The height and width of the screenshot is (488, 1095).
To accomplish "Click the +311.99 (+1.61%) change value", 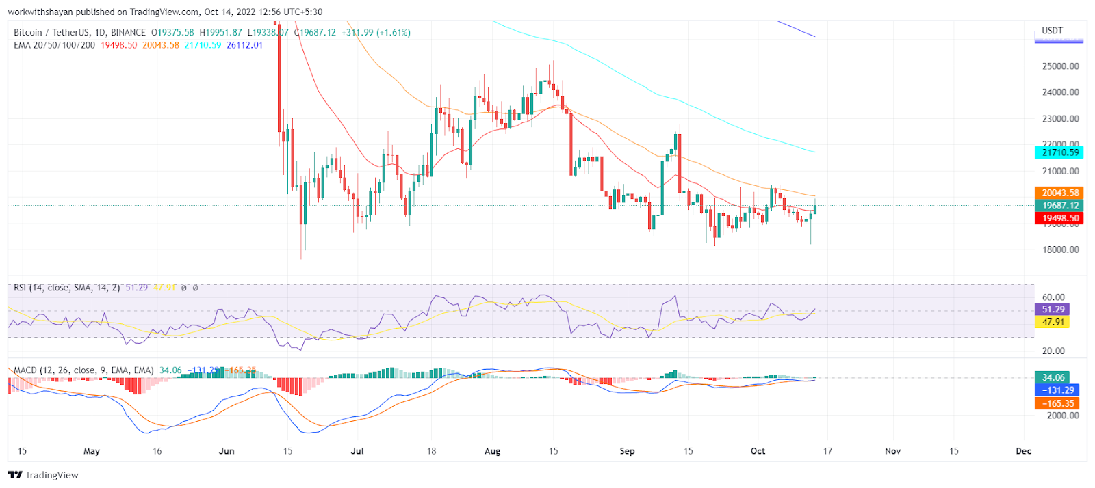I will click(x=376, y=32).
